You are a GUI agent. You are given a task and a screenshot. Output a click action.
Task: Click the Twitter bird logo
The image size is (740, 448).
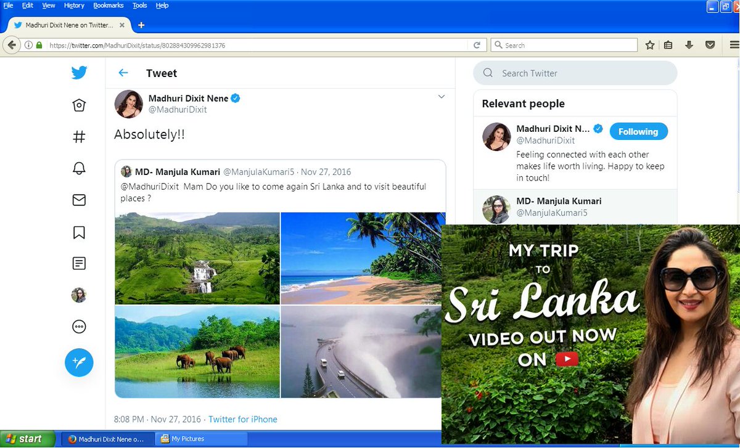pyautogui.click(x=79, y=73)
